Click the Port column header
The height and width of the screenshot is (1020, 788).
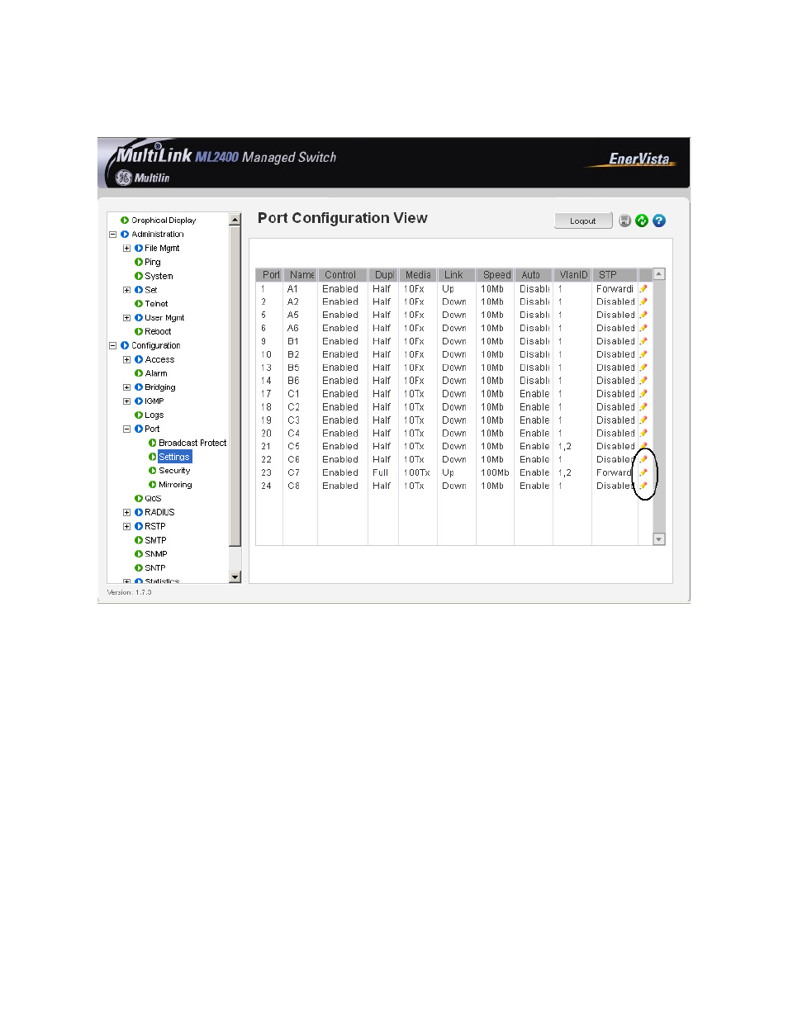tap(269, 275)
